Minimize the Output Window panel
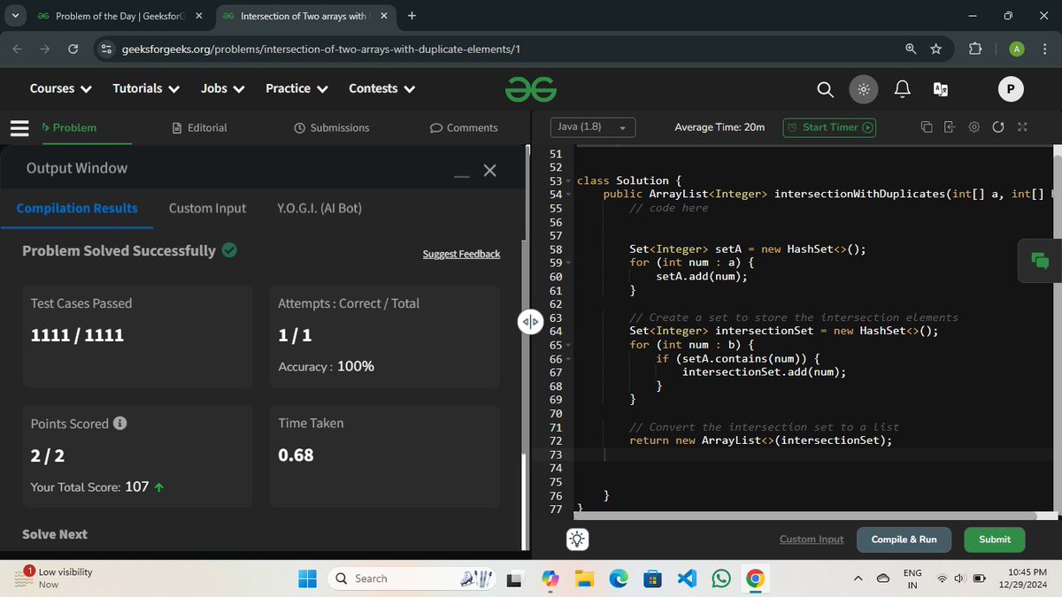Viewport: 1062px width, 597px height. pos(461,175)
